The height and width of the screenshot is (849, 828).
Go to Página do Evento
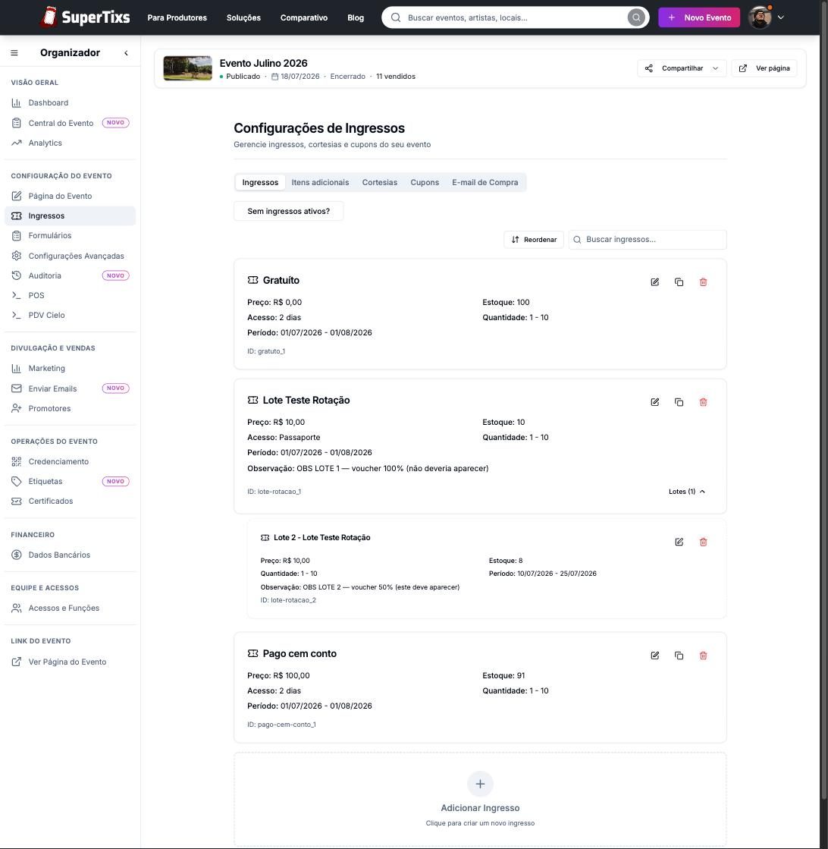click(x=70, y=196)
